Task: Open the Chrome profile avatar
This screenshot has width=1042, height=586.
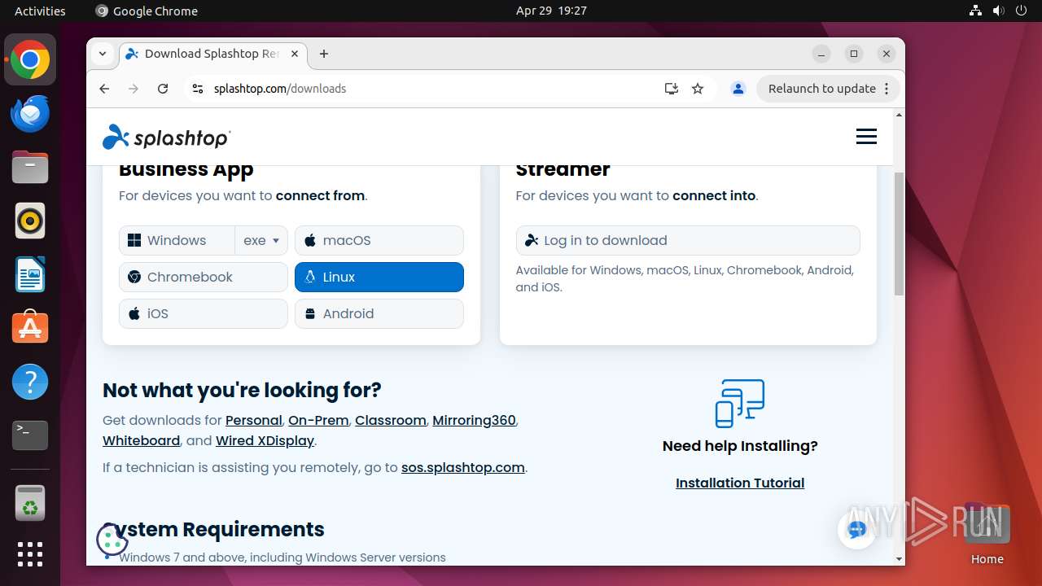Action: coord(738,89)
